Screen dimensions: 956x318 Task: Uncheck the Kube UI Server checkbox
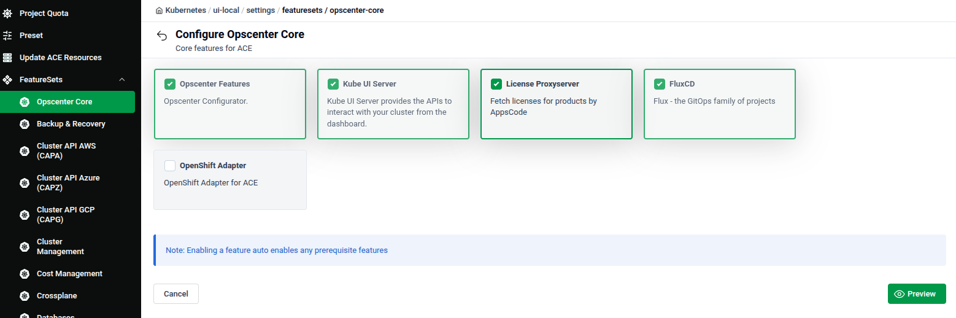[333, 84]
